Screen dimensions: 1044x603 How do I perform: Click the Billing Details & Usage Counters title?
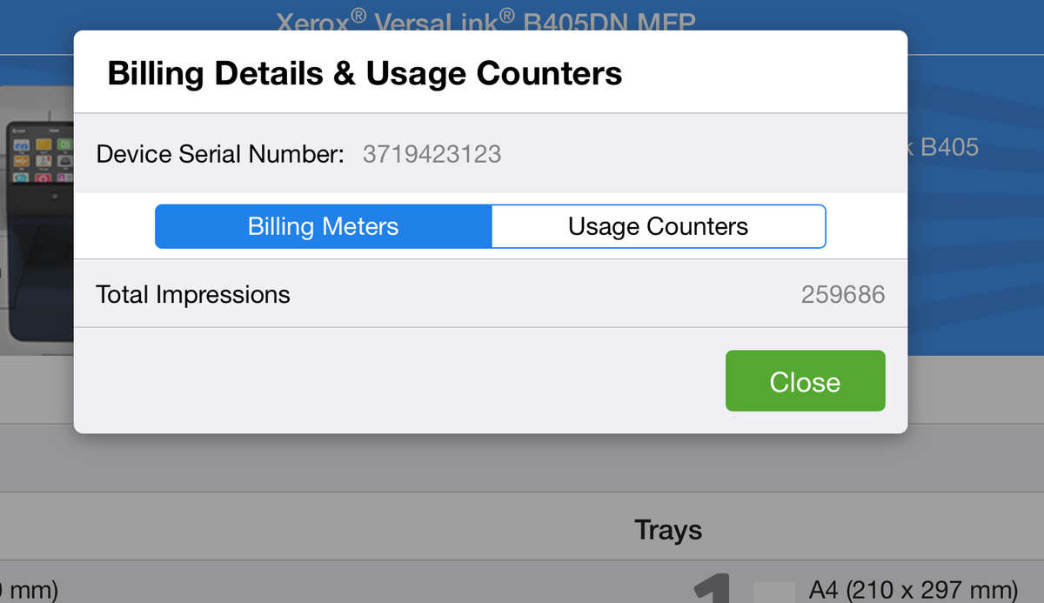tap(365, 74)
